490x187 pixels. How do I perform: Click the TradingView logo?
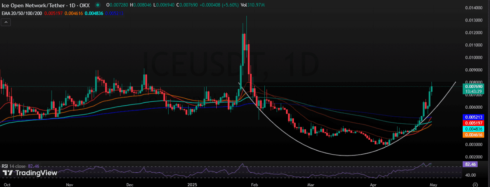30,173
